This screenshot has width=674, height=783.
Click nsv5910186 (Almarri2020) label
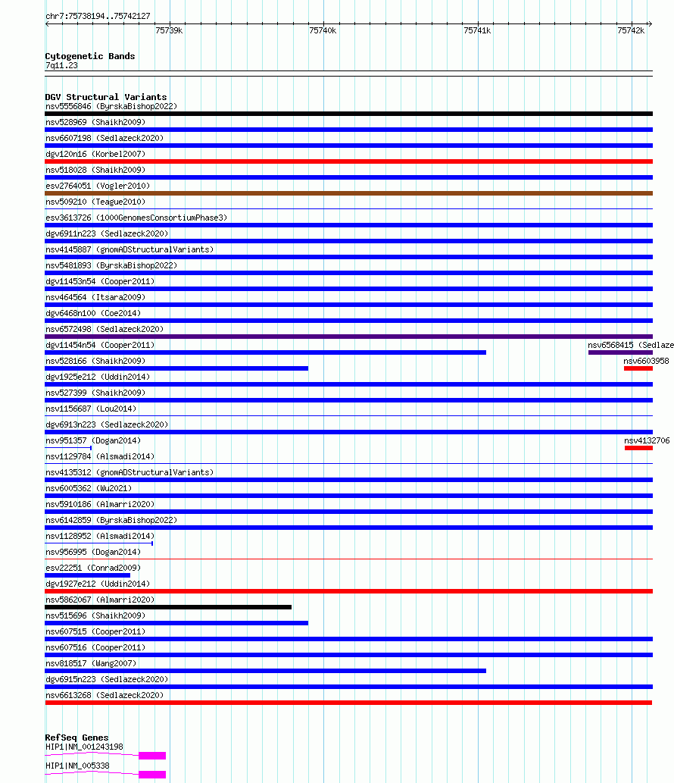(x=100, y=506)
